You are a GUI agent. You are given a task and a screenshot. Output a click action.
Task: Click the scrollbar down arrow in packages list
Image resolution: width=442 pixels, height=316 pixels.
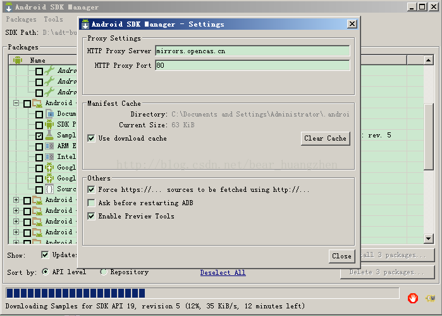[429, 239]
